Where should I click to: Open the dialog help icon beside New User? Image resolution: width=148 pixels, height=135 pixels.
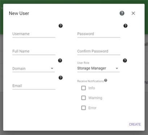tap(122, 13)
